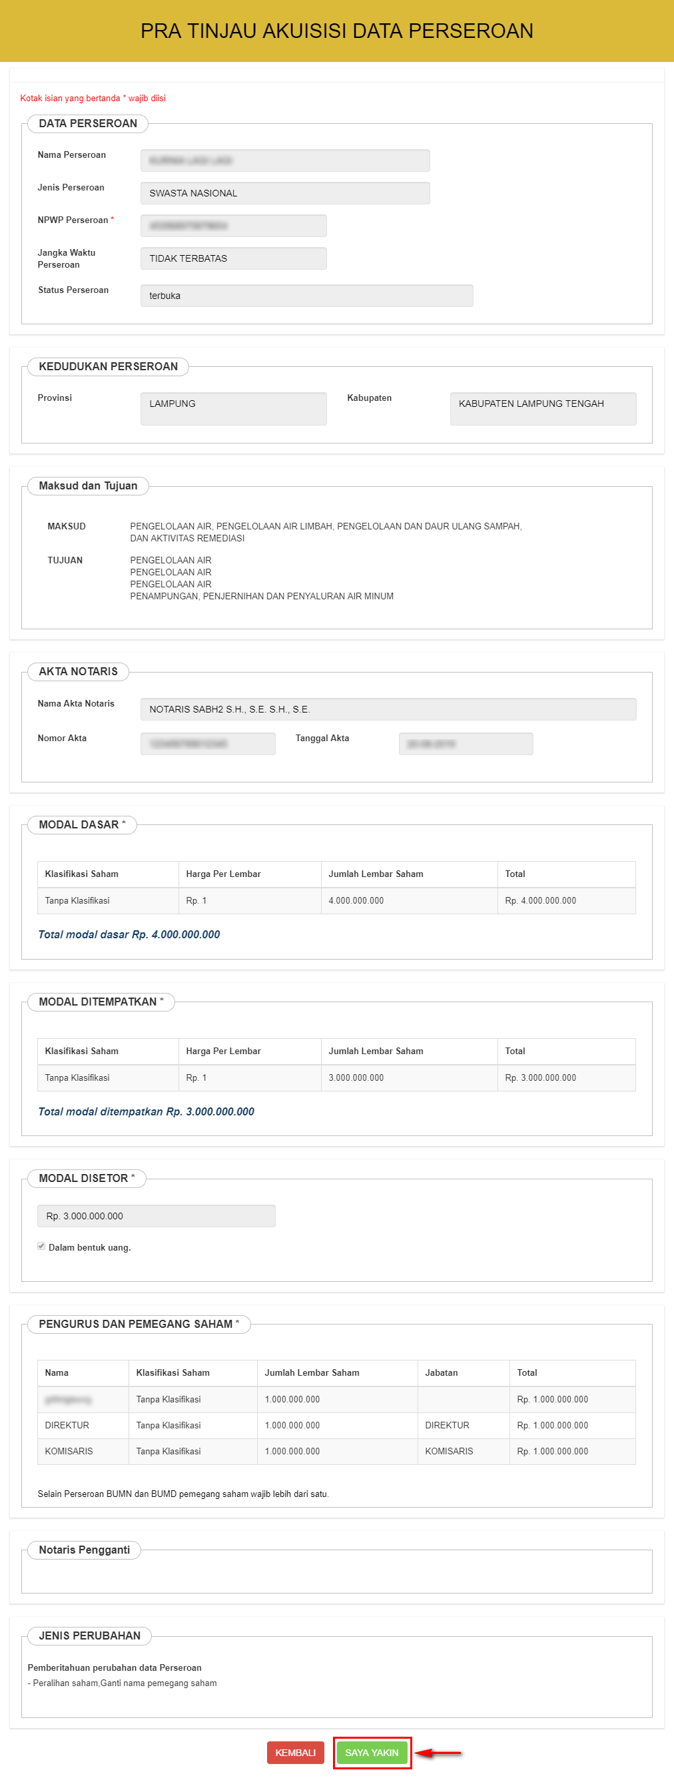Select the Nomor Akta input field
This screenshot has width=674, height=1778.
tap(207, 743)
